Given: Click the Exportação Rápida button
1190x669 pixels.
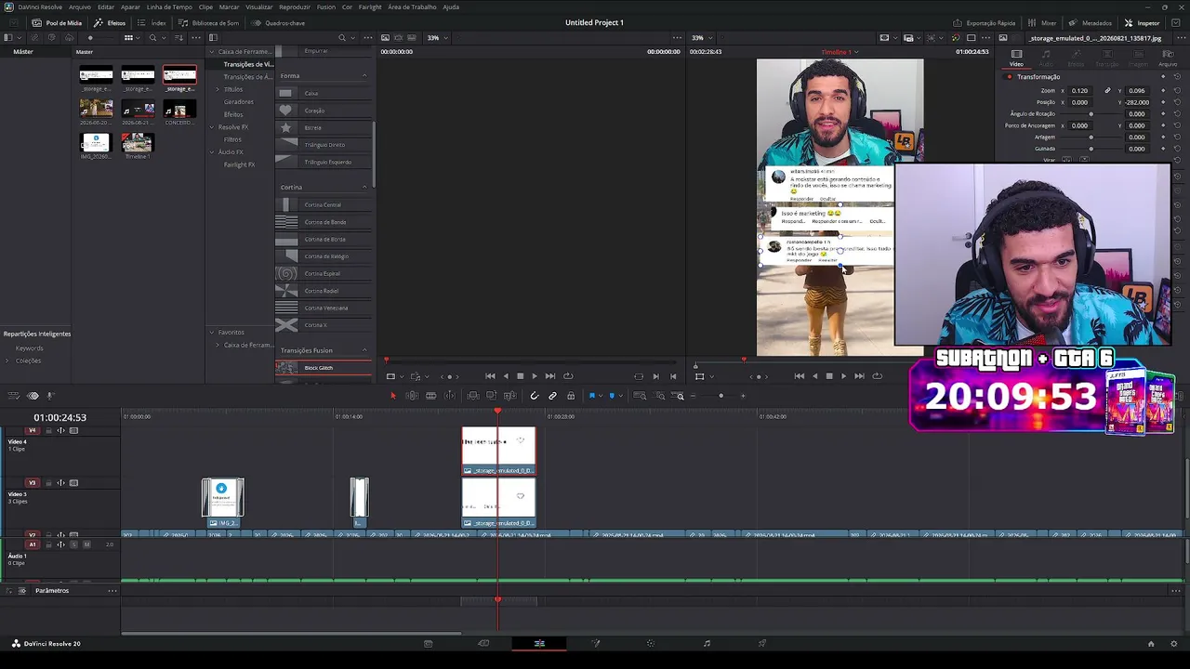Looking at the screenshot, I should click(x=985, y=22).
